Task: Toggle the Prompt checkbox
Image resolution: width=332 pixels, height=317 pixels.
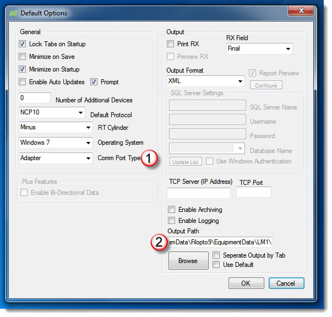Action: tap(94, 81)
